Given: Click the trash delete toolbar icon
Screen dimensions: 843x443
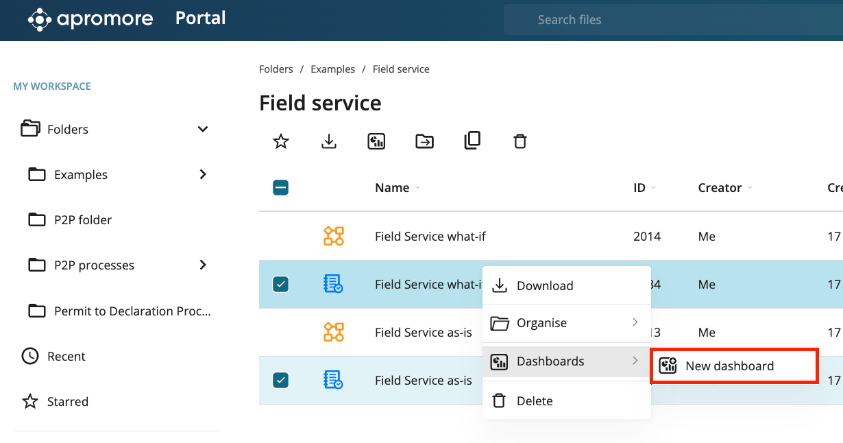Looking at the screenshot, I should click(x=520, y=141).
